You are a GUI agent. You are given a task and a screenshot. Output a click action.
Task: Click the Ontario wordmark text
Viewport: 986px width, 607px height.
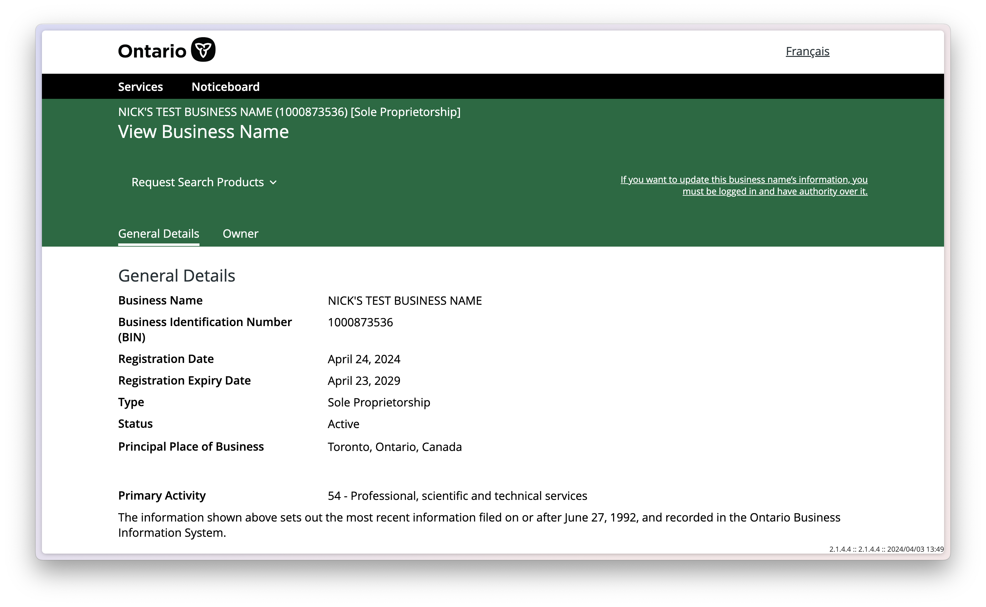[152, 51]
